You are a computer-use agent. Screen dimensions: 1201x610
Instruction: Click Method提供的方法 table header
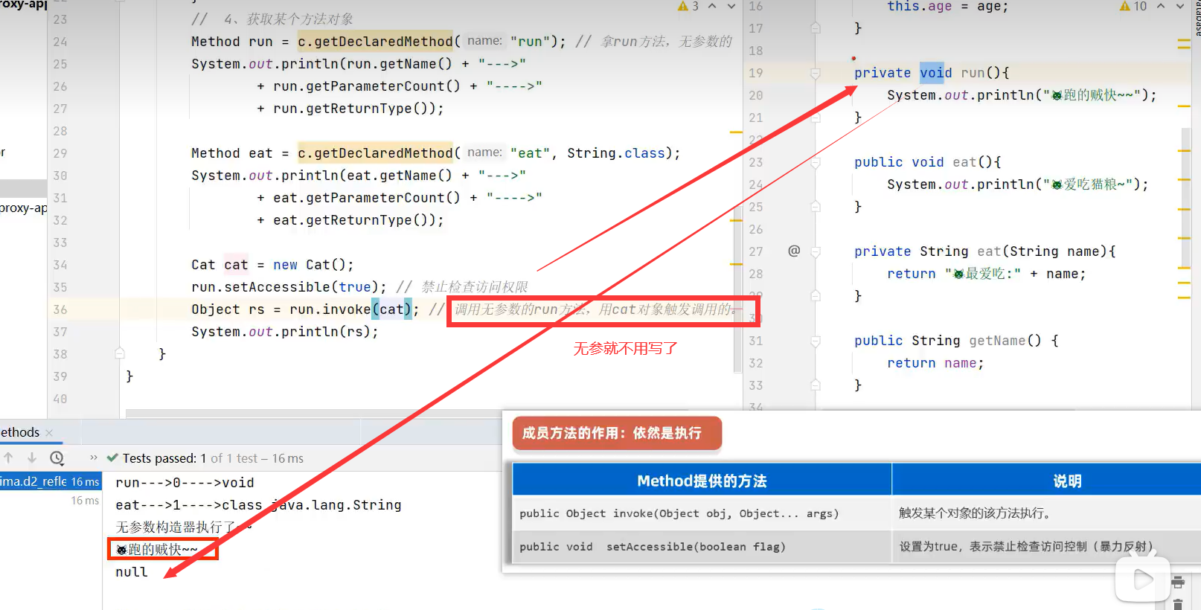click(702, 481)
